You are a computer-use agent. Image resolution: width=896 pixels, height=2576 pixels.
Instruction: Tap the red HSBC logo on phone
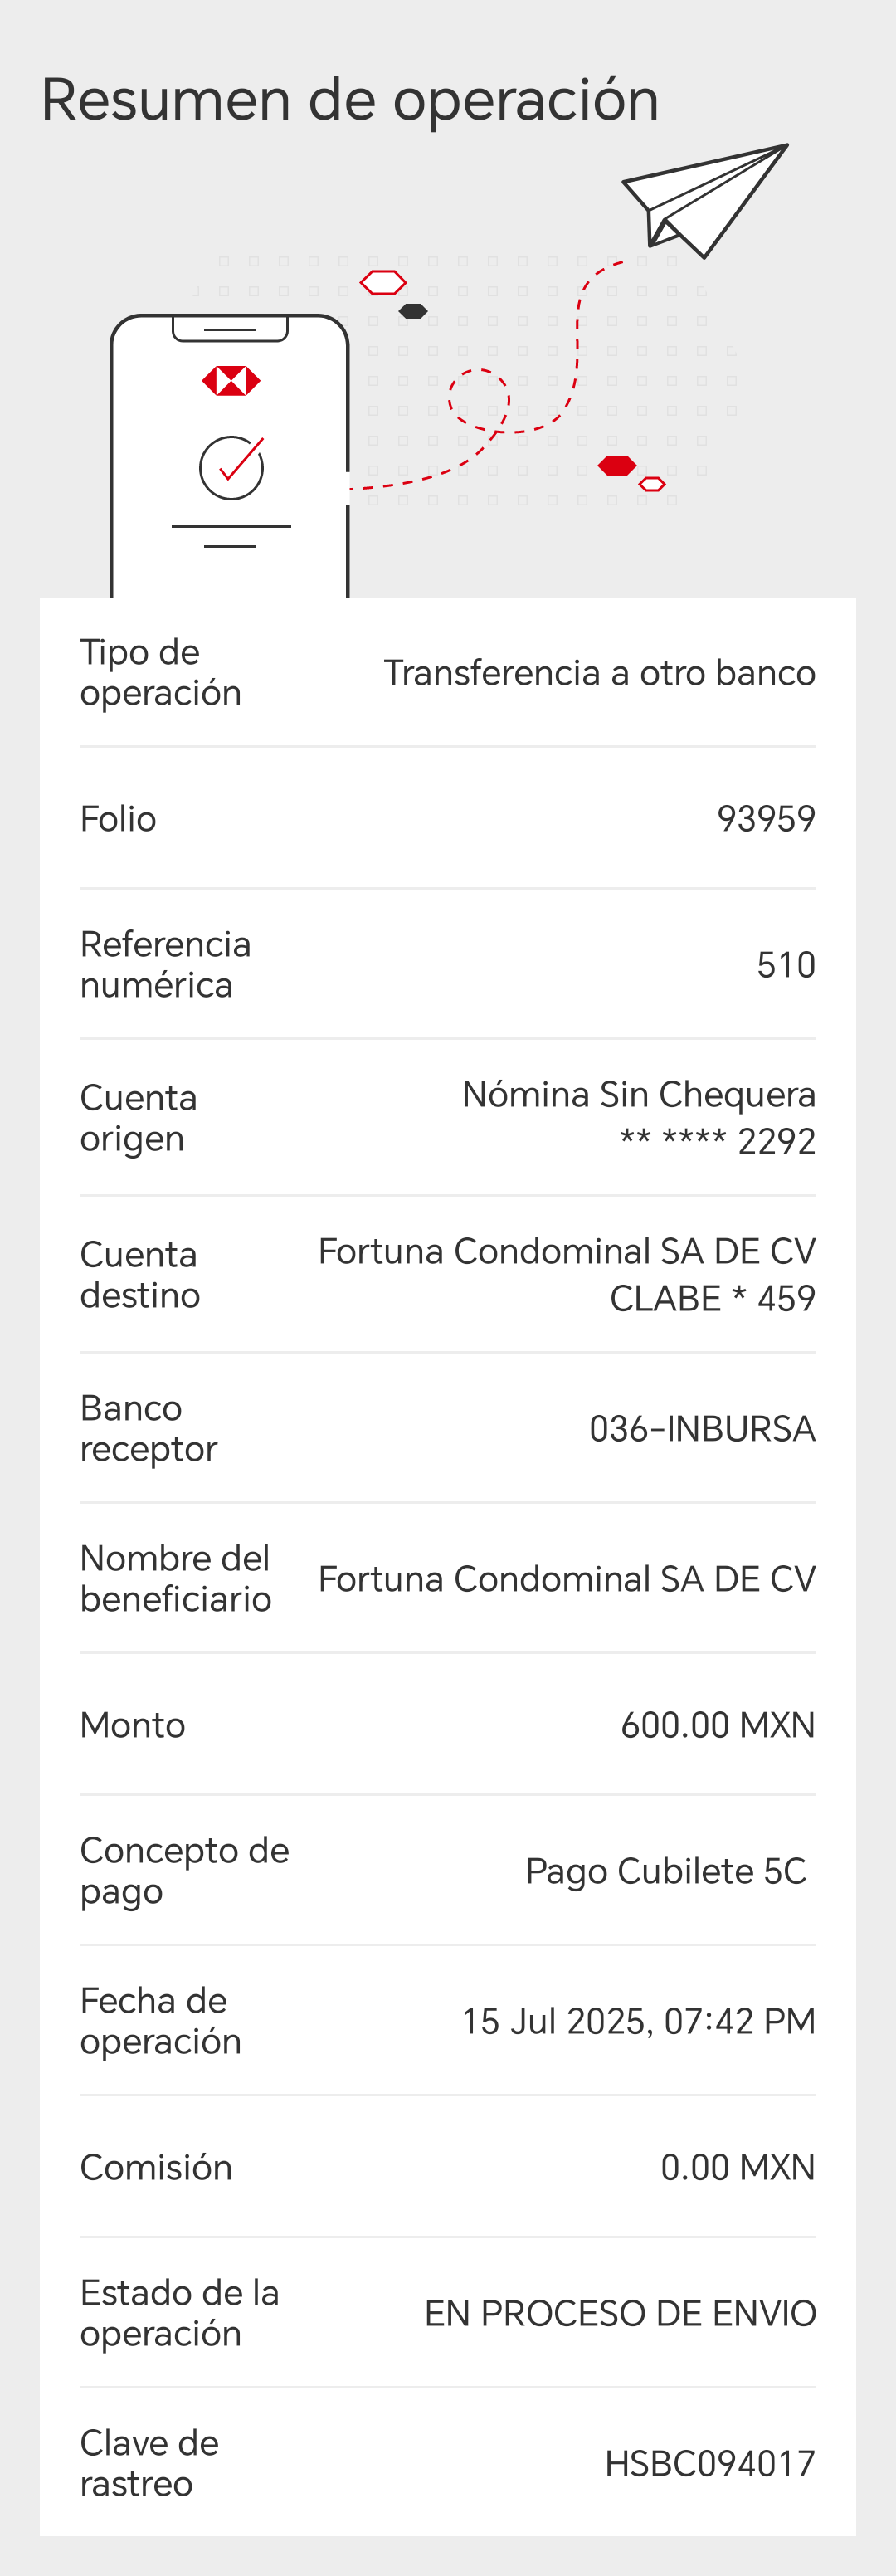[231, 381]
